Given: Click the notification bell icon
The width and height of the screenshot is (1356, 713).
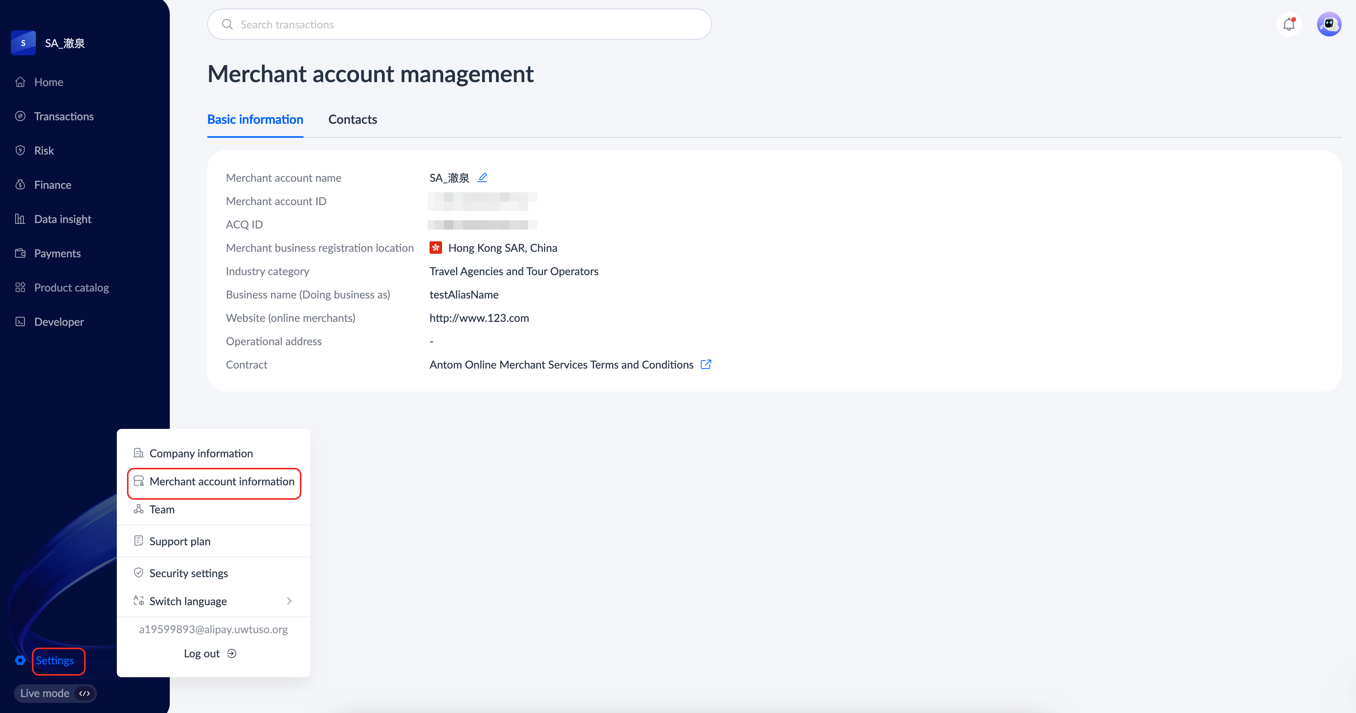Looking at the screenshot, I should pyautogui.click(x=1289, y=24).
